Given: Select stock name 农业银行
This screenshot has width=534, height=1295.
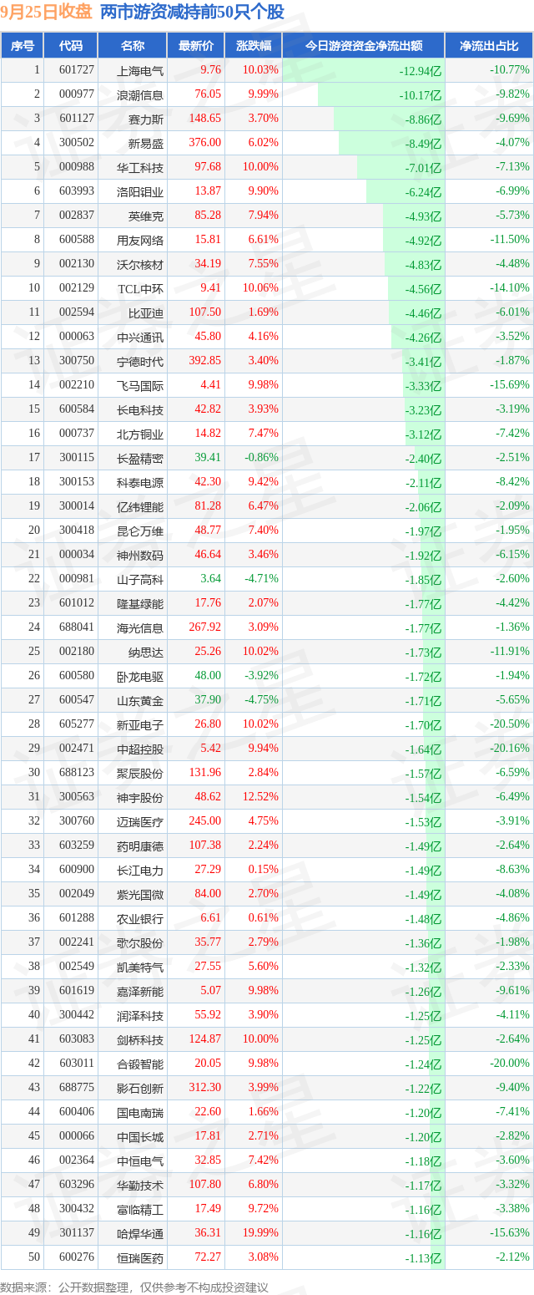Looking at the screenshot, I should pyautogui.click(x=141, y=919).
